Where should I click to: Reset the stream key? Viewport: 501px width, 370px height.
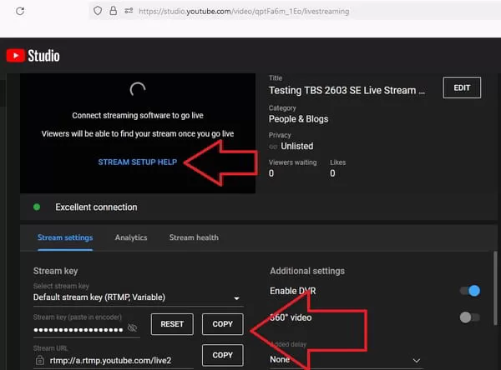pos(172,324)
